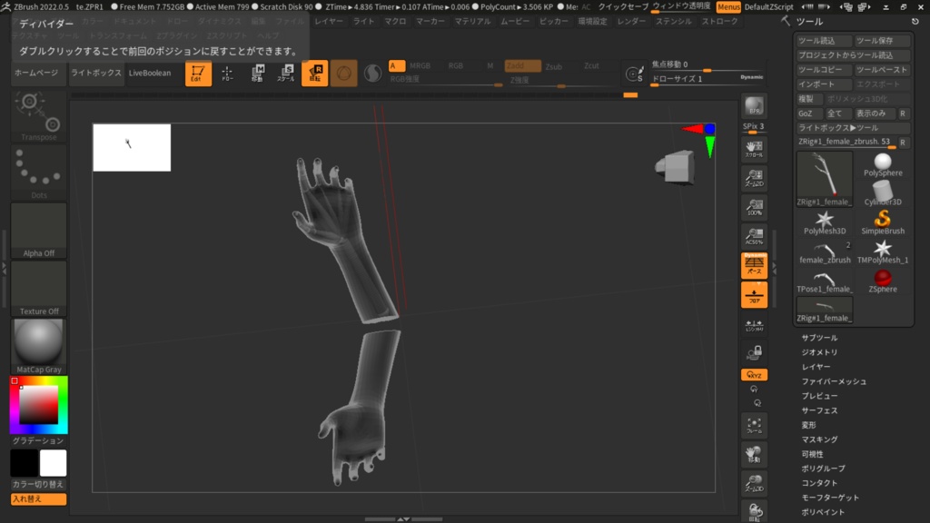Click the AC50% half-size antialias icon
930x523 pixels.
tap(755, 236)
